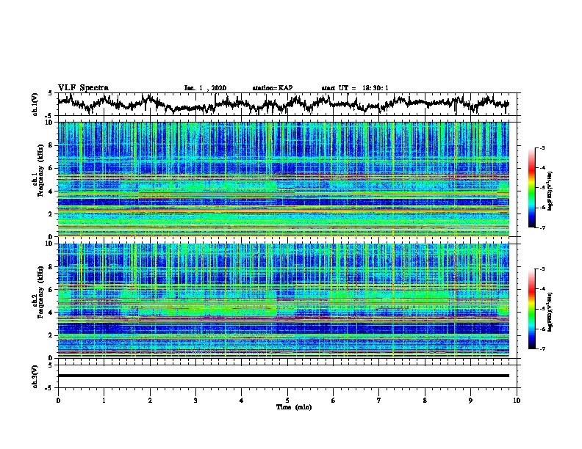Click time axis tick label "9"
Screen dimensions: 582x449
tap(470, 401)
